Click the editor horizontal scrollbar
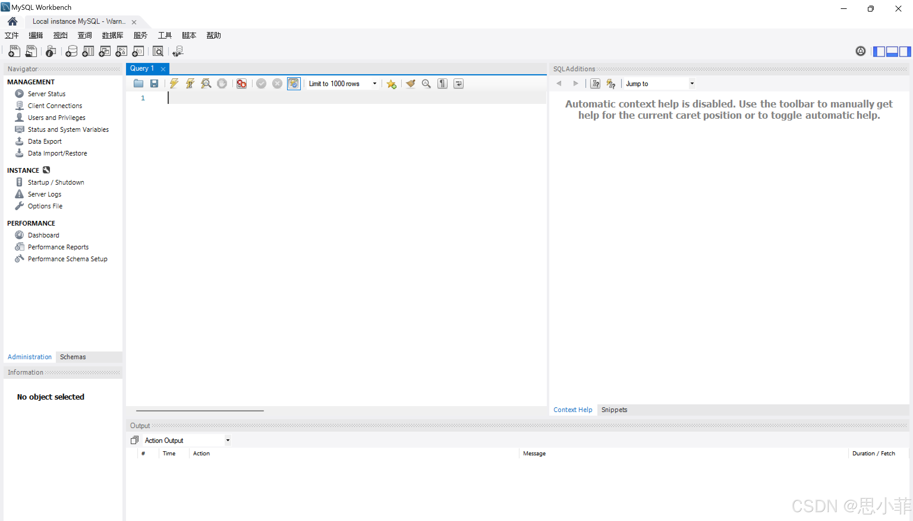913x521 pixels. (x=200, y=411)
